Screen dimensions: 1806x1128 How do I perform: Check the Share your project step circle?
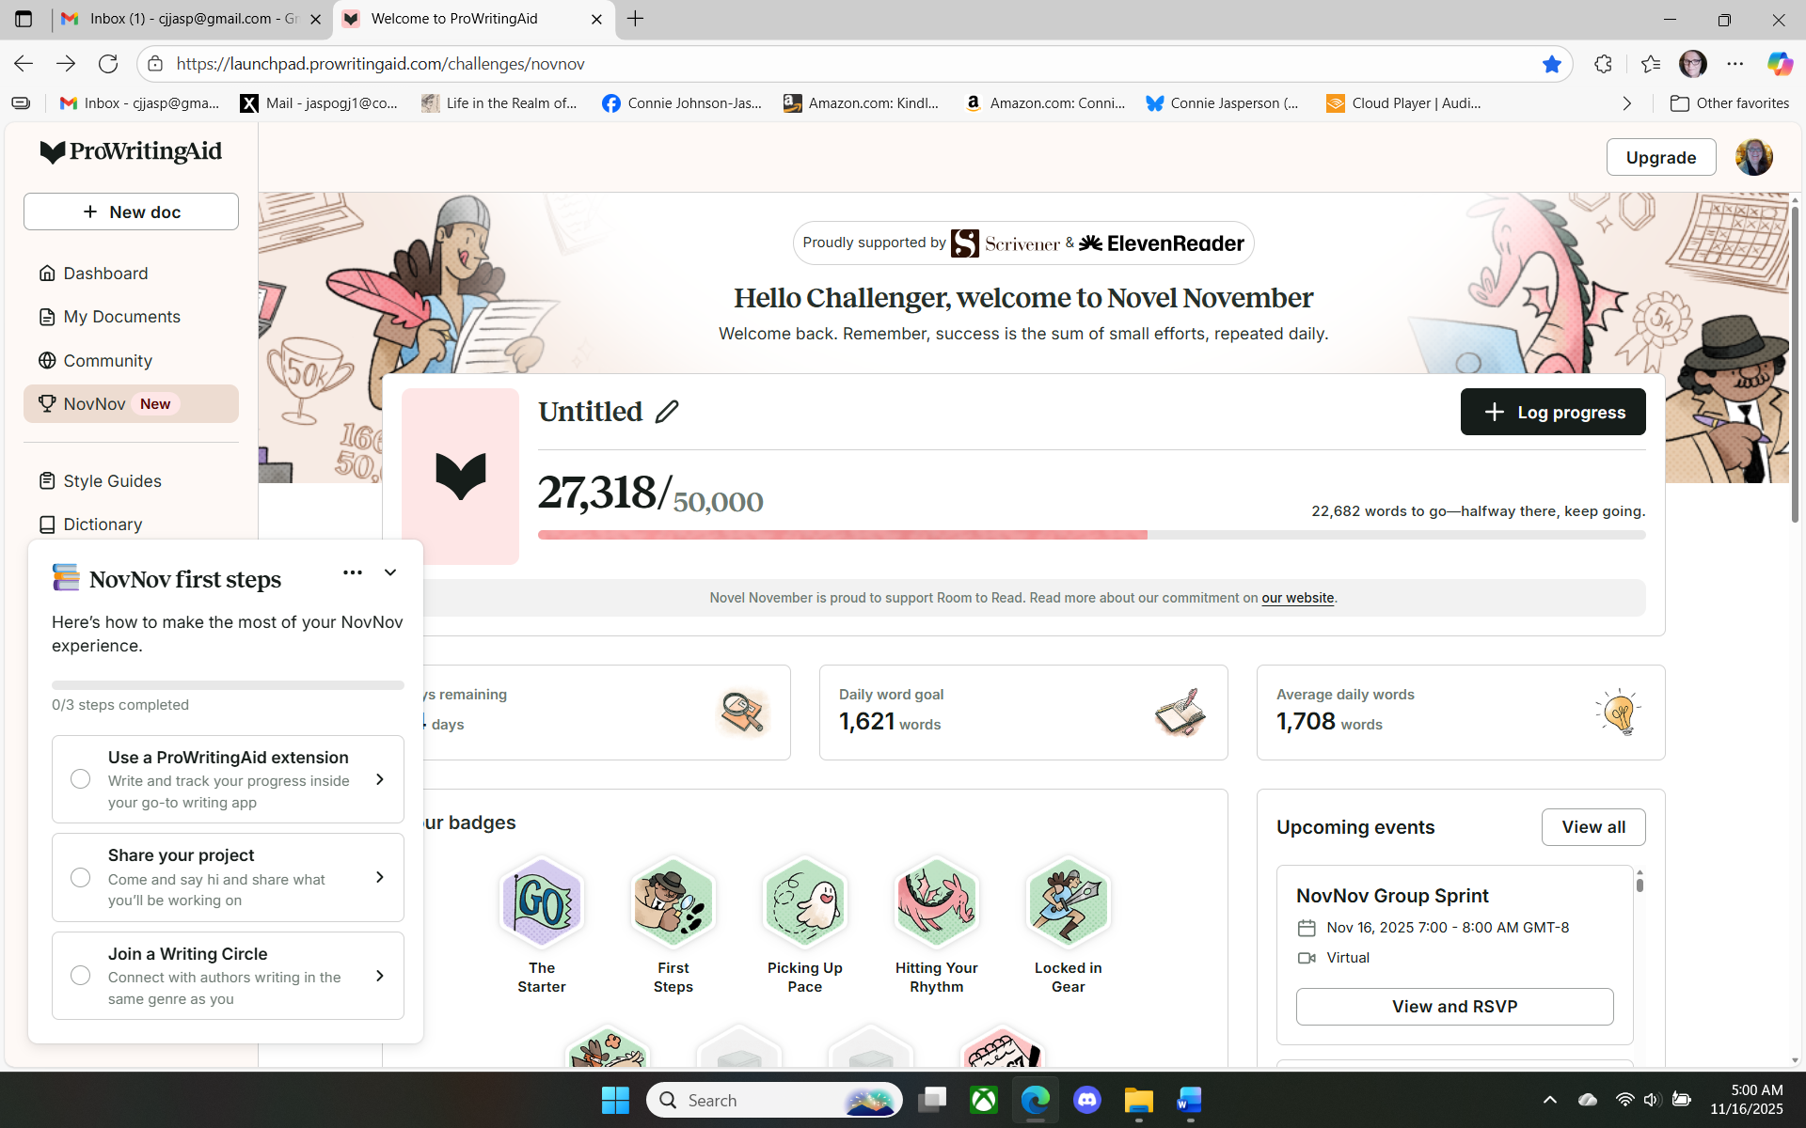tap(81, 877)
